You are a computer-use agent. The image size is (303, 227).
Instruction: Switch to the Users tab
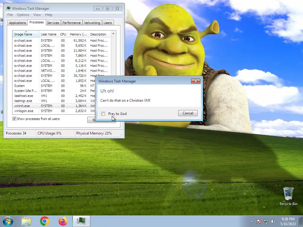coord(108,23)
